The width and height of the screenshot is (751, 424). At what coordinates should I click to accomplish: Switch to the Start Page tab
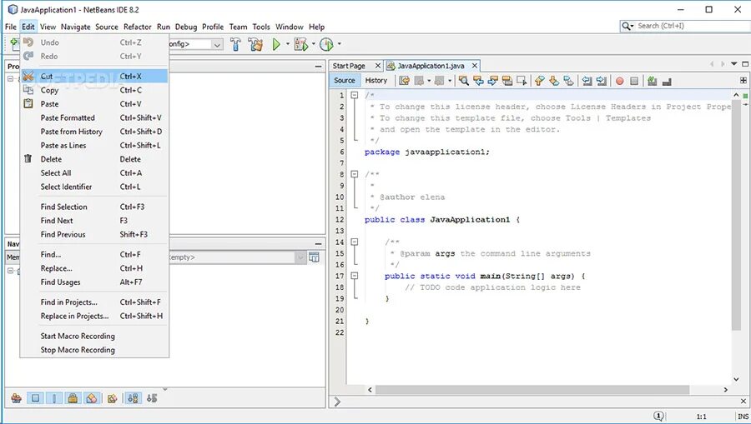click(x=349, y=66)
